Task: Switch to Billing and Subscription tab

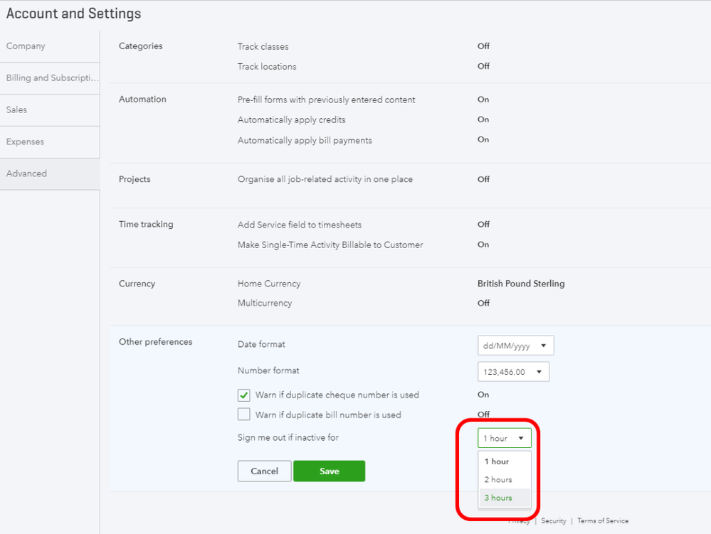Action: coord(50,78)
